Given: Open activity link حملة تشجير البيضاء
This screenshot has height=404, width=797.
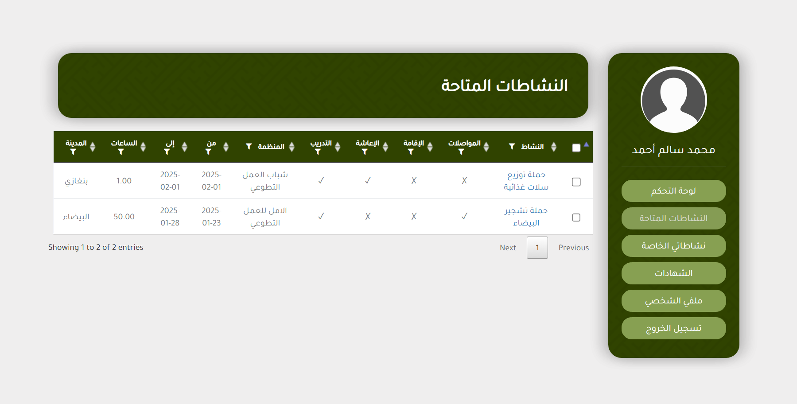Looking at the screenshot, I should click(x=526, y=217).
